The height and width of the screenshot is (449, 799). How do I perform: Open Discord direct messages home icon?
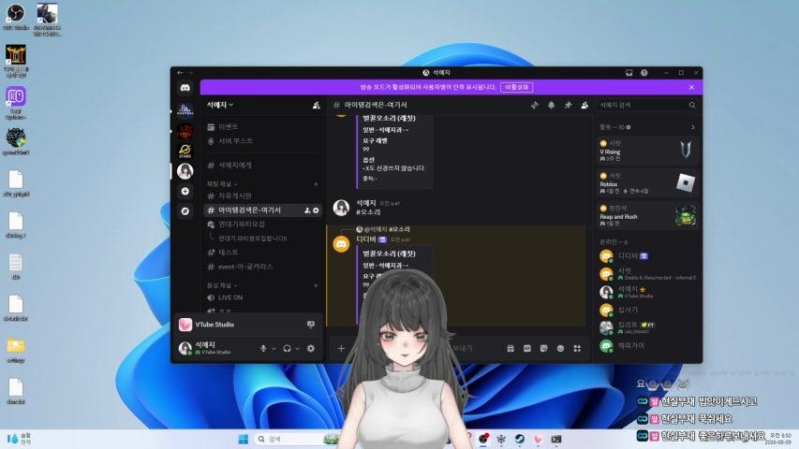[185, 88]
